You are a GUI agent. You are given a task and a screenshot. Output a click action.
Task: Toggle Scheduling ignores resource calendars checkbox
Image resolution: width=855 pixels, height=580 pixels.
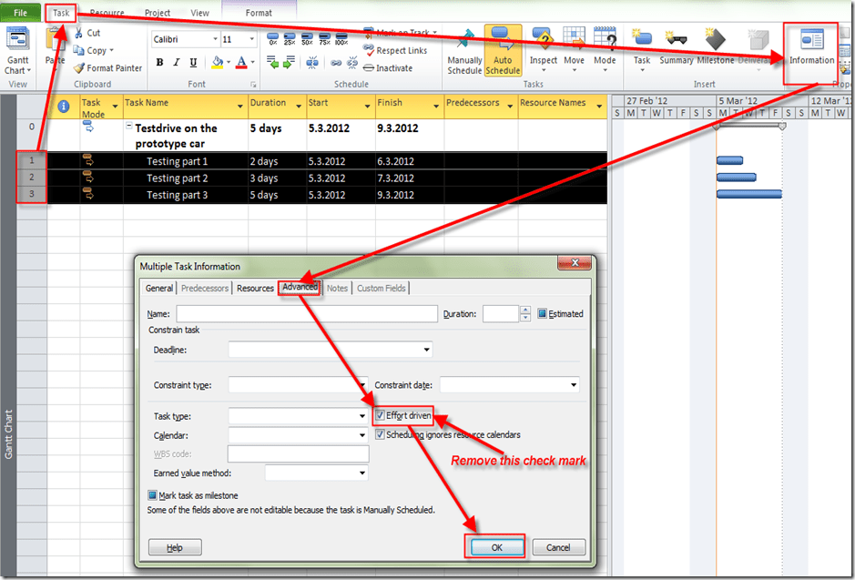(381, 435)
